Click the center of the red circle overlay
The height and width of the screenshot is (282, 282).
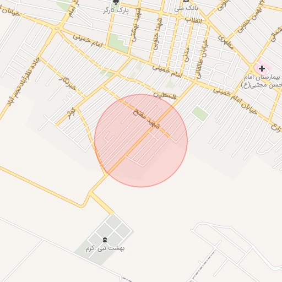141,140
